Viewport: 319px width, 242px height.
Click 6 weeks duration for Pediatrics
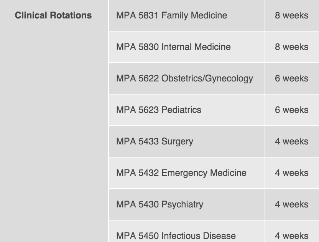pos(291,110)
